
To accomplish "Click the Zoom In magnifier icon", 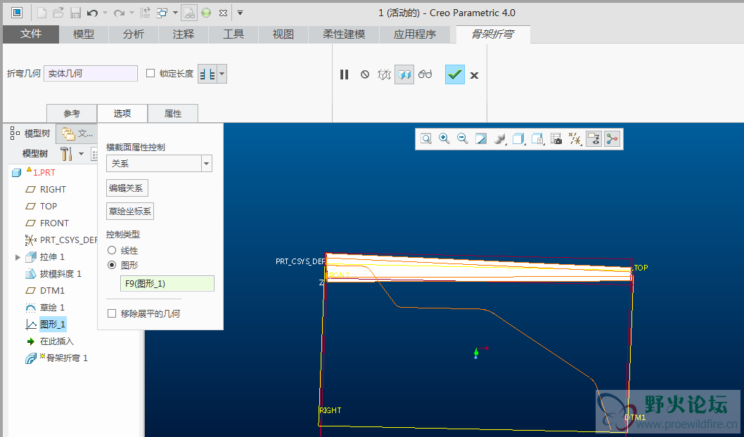I will click(444, 139).
